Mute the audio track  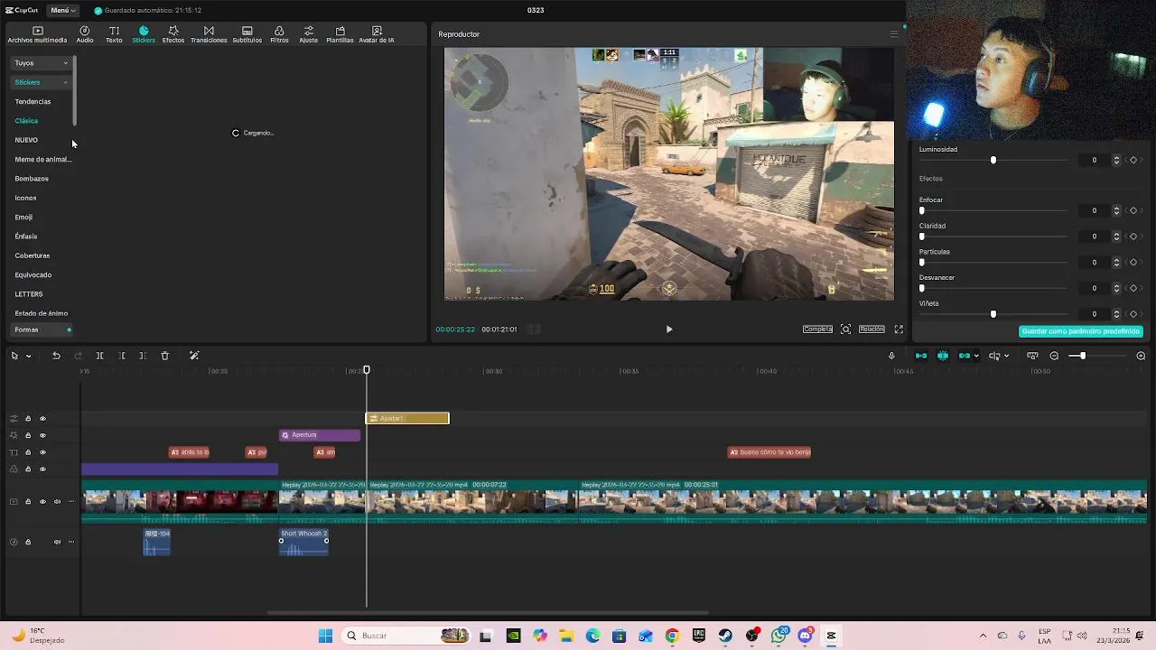click(x=57, y=543)
